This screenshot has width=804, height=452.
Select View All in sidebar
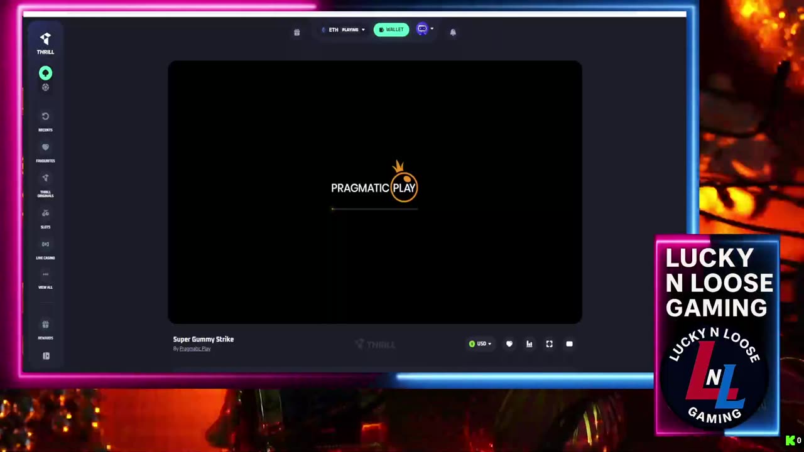(45, 280)
